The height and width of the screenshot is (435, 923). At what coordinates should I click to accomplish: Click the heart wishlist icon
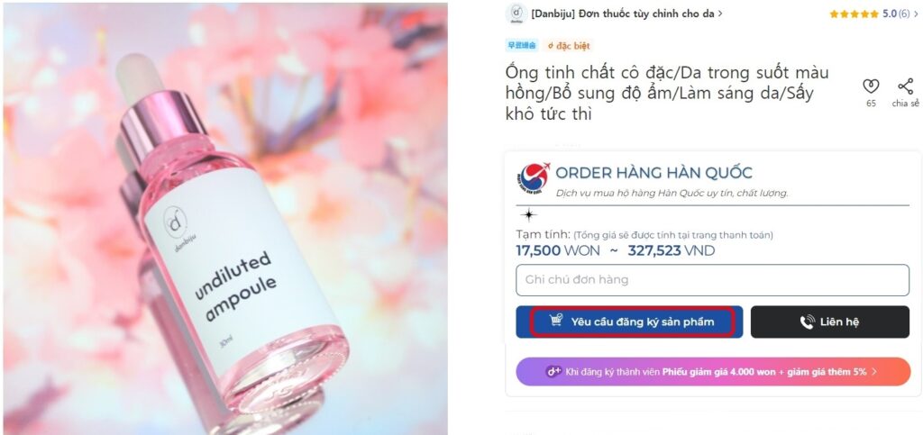point(871,87)
